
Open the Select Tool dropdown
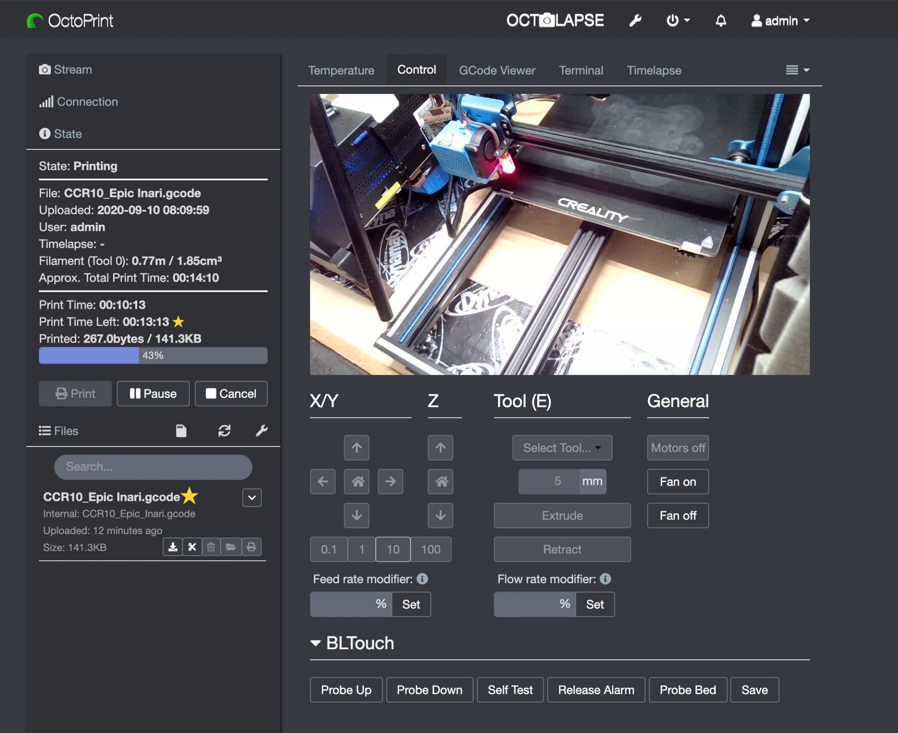pyautogui.click(x=562, y=448)
